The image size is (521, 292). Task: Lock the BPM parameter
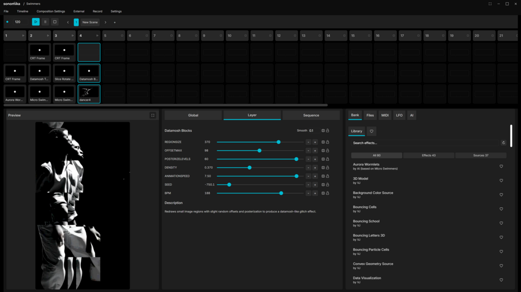point(327,193)
